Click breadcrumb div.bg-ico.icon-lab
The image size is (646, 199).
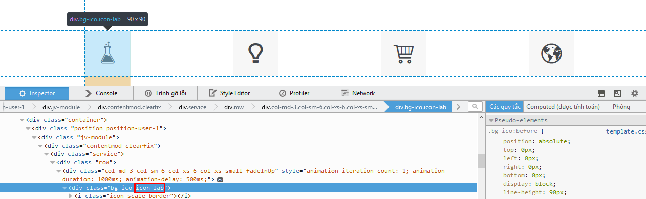click(x=420, y=107)
